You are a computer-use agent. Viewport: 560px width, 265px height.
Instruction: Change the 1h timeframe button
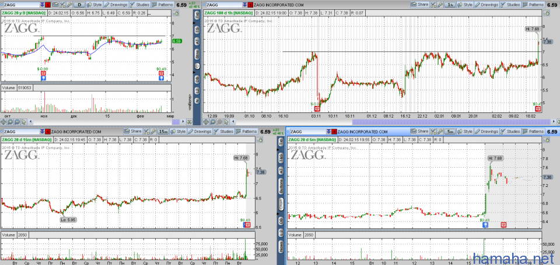[450, 5]
